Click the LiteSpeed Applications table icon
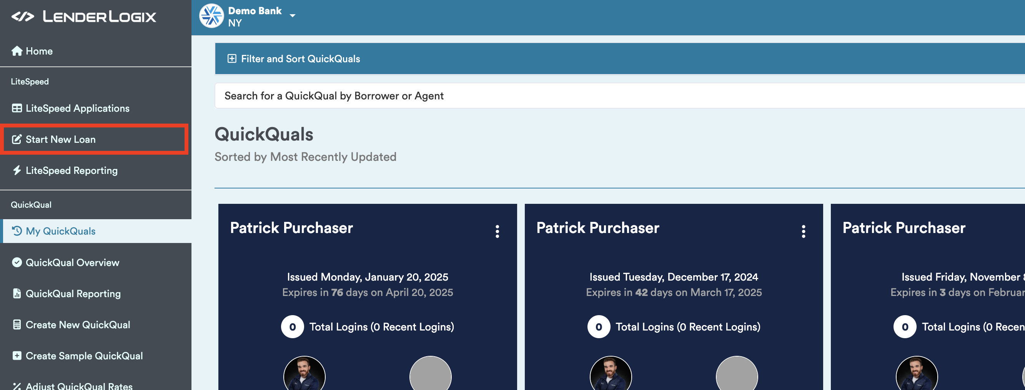This screenshot has width=1025, height=390. point(17,108)
